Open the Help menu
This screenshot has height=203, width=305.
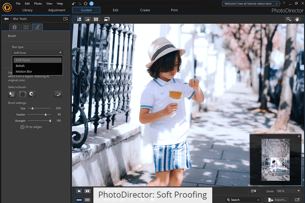pyautogui.click(x=60, y=3)
